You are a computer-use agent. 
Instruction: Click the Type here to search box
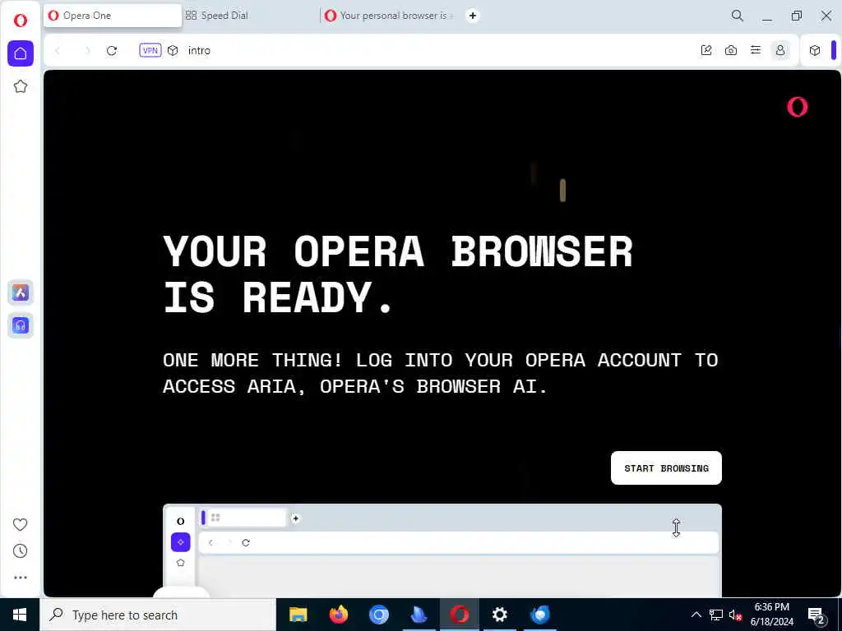click(x=158, y=615)
